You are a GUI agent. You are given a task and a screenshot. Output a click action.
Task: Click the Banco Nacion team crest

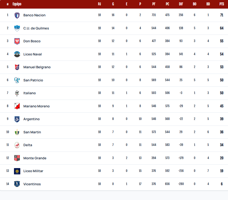(17, 15)
